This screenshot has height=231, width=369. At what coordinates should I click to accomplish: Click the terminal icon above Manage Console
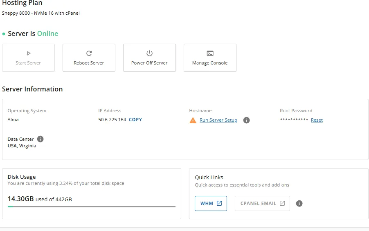pyautogui.click(x=210, y=53)
